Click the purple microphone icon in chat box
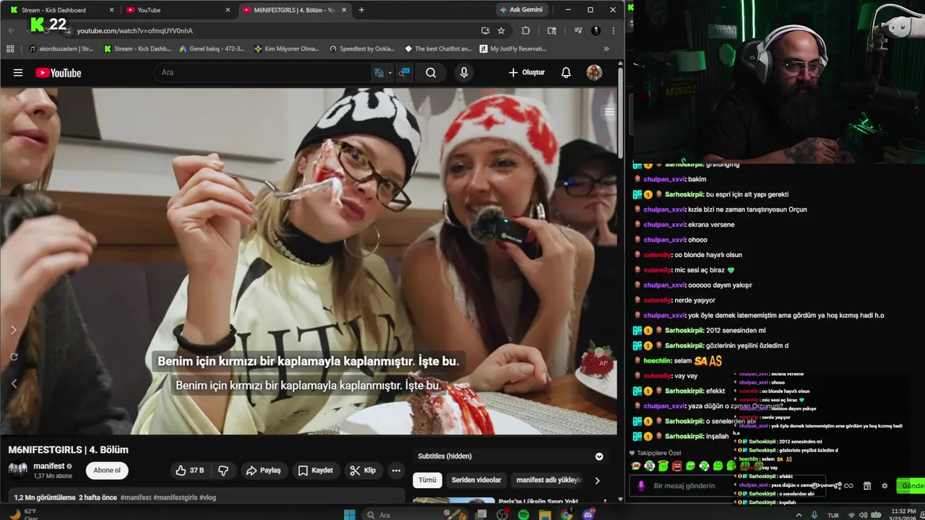The height and width of the screenshot is (520, 925). (640, 486)
